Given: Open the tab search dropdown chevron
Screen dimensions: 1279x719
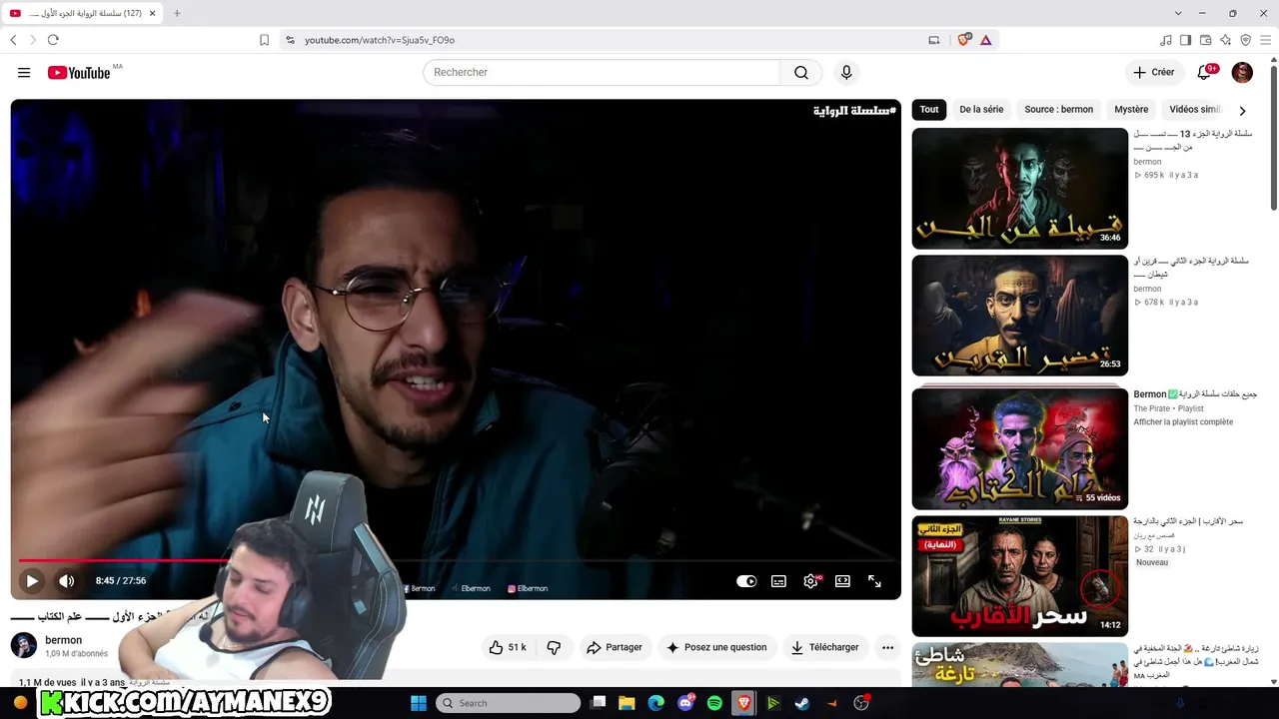Looking at the screenshot, I should pos(1178,13).
